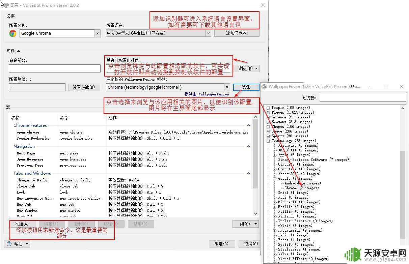
Task: Expand the Sports tree node
Action: tap(268, 136)
